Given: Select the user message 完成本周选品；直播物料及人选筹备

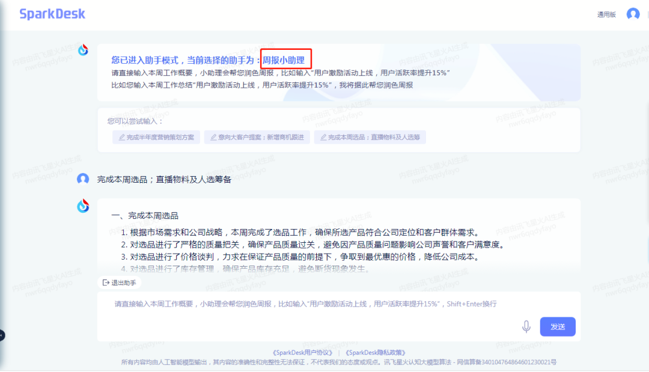Looking at the screenshot, I should point(164,180).
